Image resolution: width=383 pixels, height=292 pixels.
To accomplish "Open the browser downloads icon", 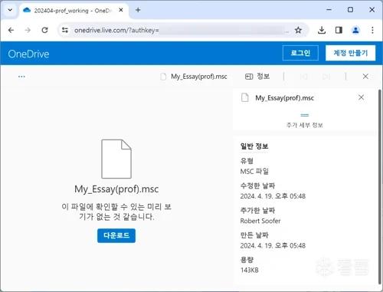I will 322,30.
